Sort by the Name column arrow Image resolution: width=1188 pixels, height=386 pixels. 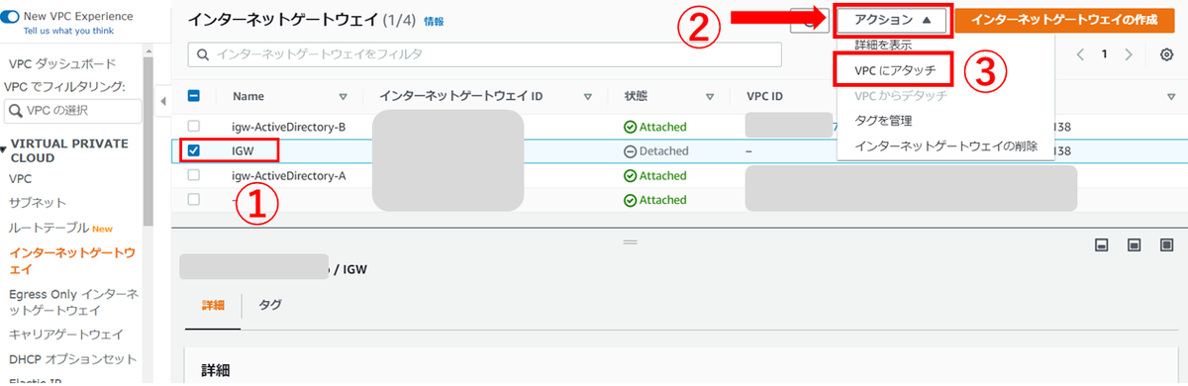coord(344,97)
